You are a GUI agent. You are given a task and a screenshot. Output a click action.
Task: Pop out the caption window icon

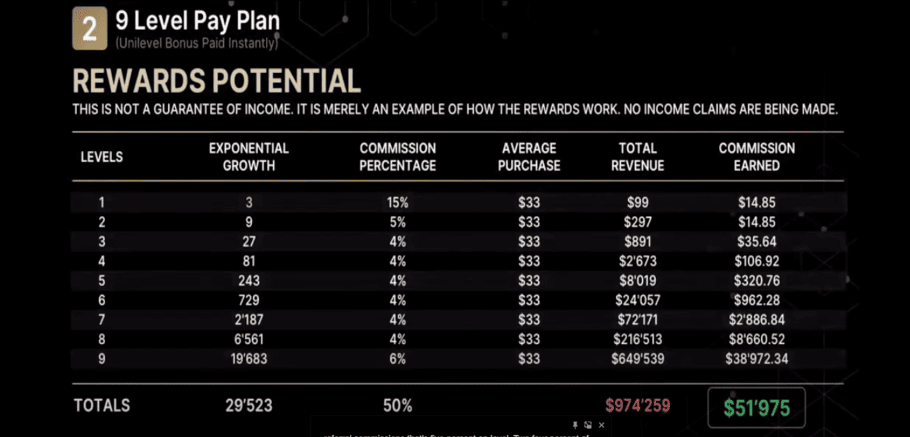click(588, 425)
